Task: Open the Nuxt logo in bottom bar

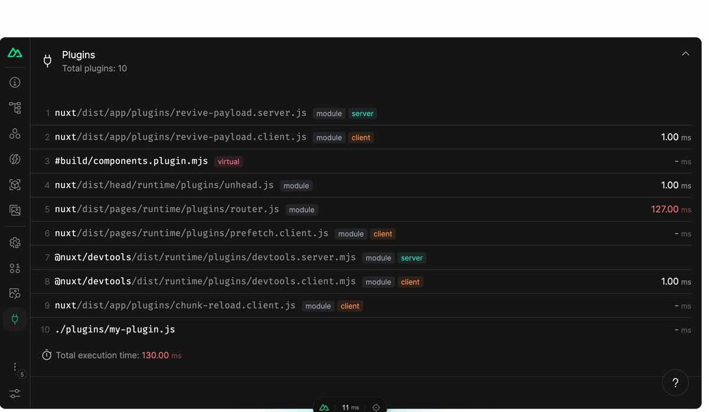Action: click(x=324, y=407)
